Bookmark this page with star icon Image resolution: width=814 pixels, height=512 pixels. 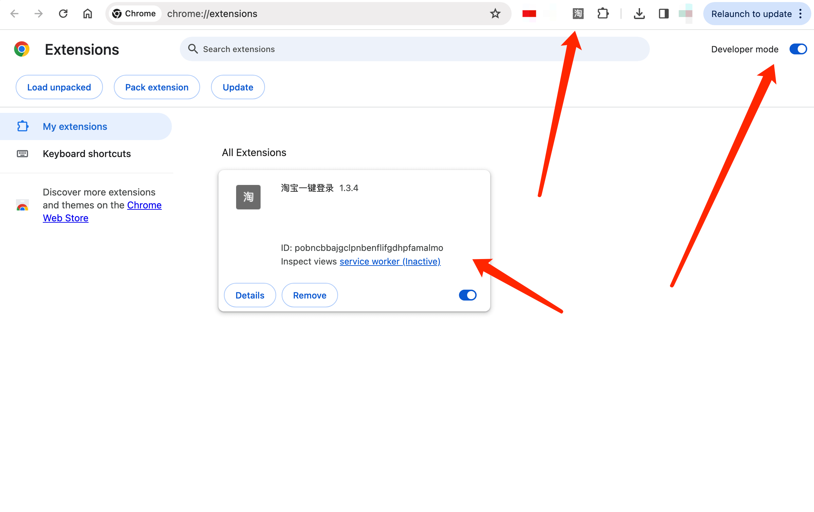pyautogui.click(x=495, y=14)
